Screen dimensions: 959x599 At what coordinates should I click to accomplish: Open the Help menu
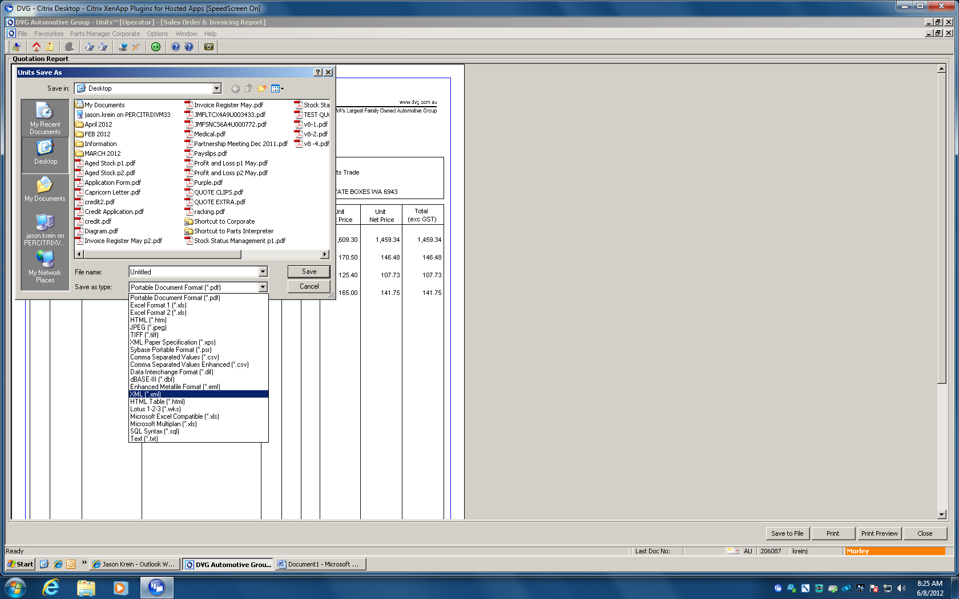point(211,34)
